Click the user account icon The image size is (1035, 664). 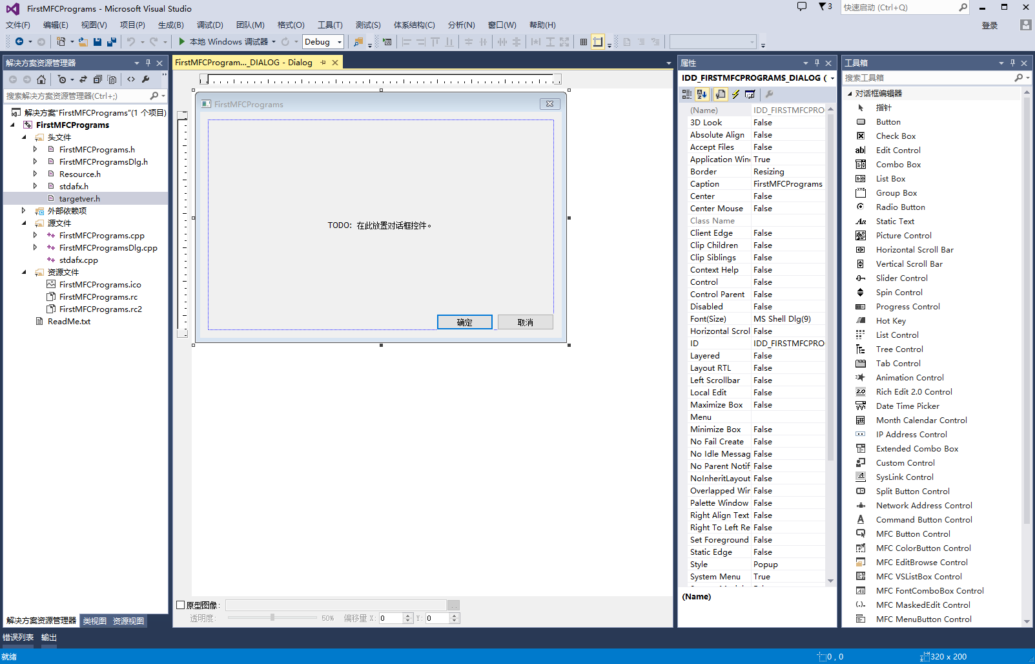coord(1025,25)
